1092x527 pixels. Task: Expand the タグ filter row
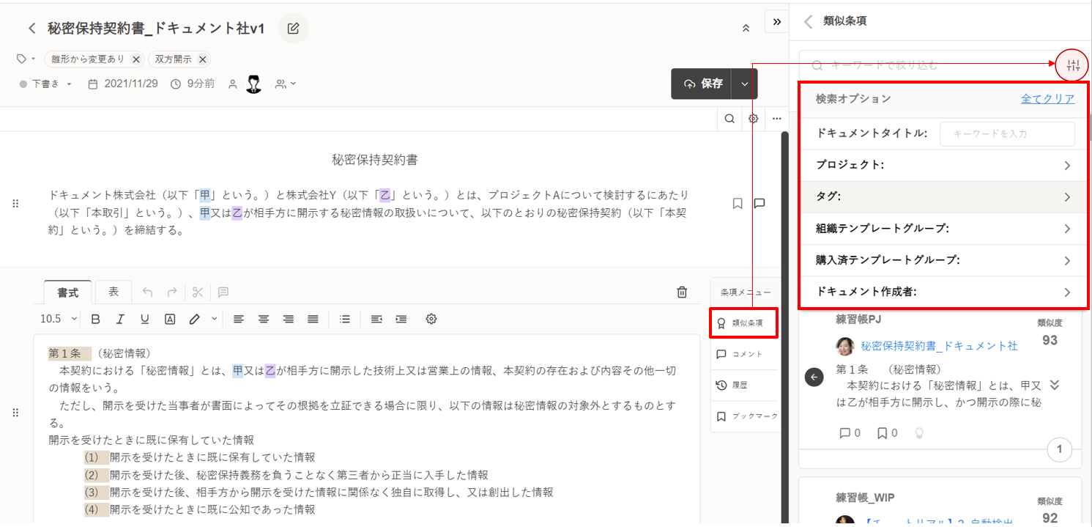[943, 197]
